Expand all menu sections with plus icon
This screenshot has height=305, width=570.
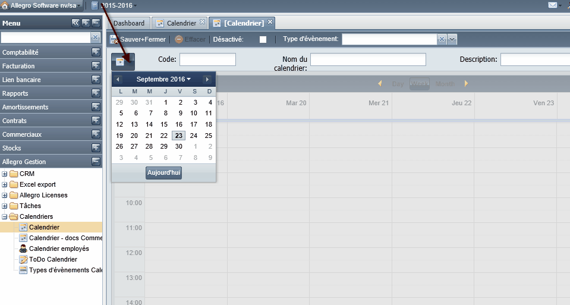pos(86,23)
